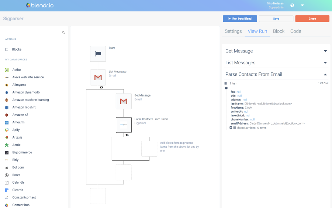The width and height of the screenshot is (332, 208).
Task: Switch to the Settings tab
Action: coord(233,31)
